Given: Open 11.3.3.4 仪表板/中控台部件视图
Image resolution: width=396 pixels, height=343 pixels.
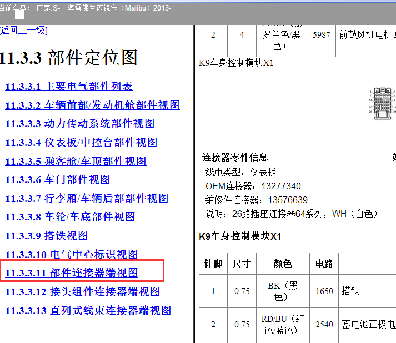Looking at the screenshot, I should tap(81, 142).
